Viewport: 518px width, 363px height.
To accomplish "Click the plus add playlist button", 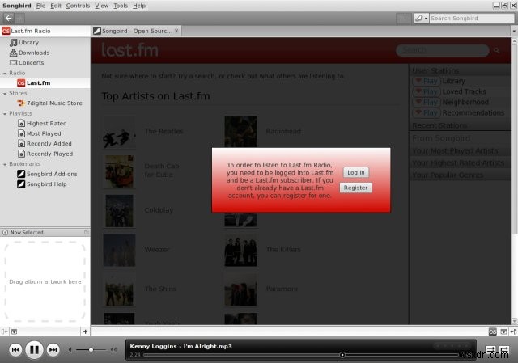I will 85,331.
